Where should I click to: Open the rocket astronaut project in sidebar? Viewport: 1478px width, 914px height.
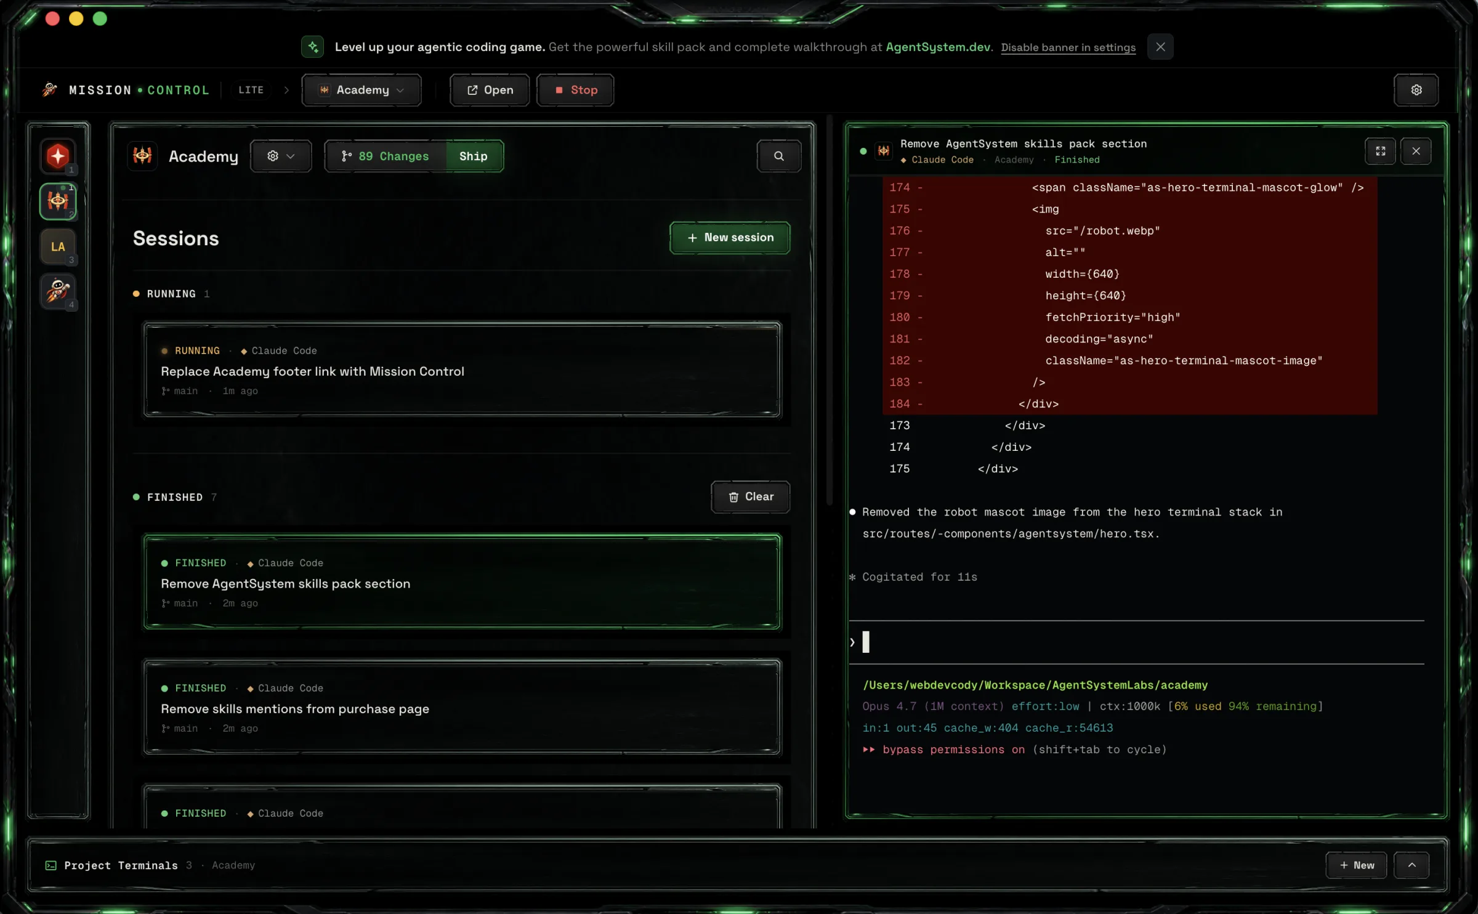58,291
